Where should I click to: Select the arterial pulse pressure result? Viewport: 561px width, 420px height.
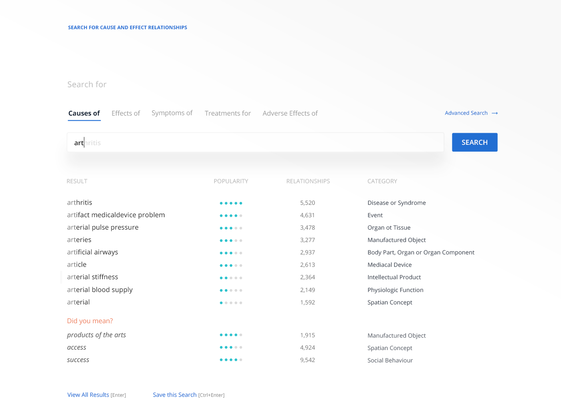click(103, 227)
